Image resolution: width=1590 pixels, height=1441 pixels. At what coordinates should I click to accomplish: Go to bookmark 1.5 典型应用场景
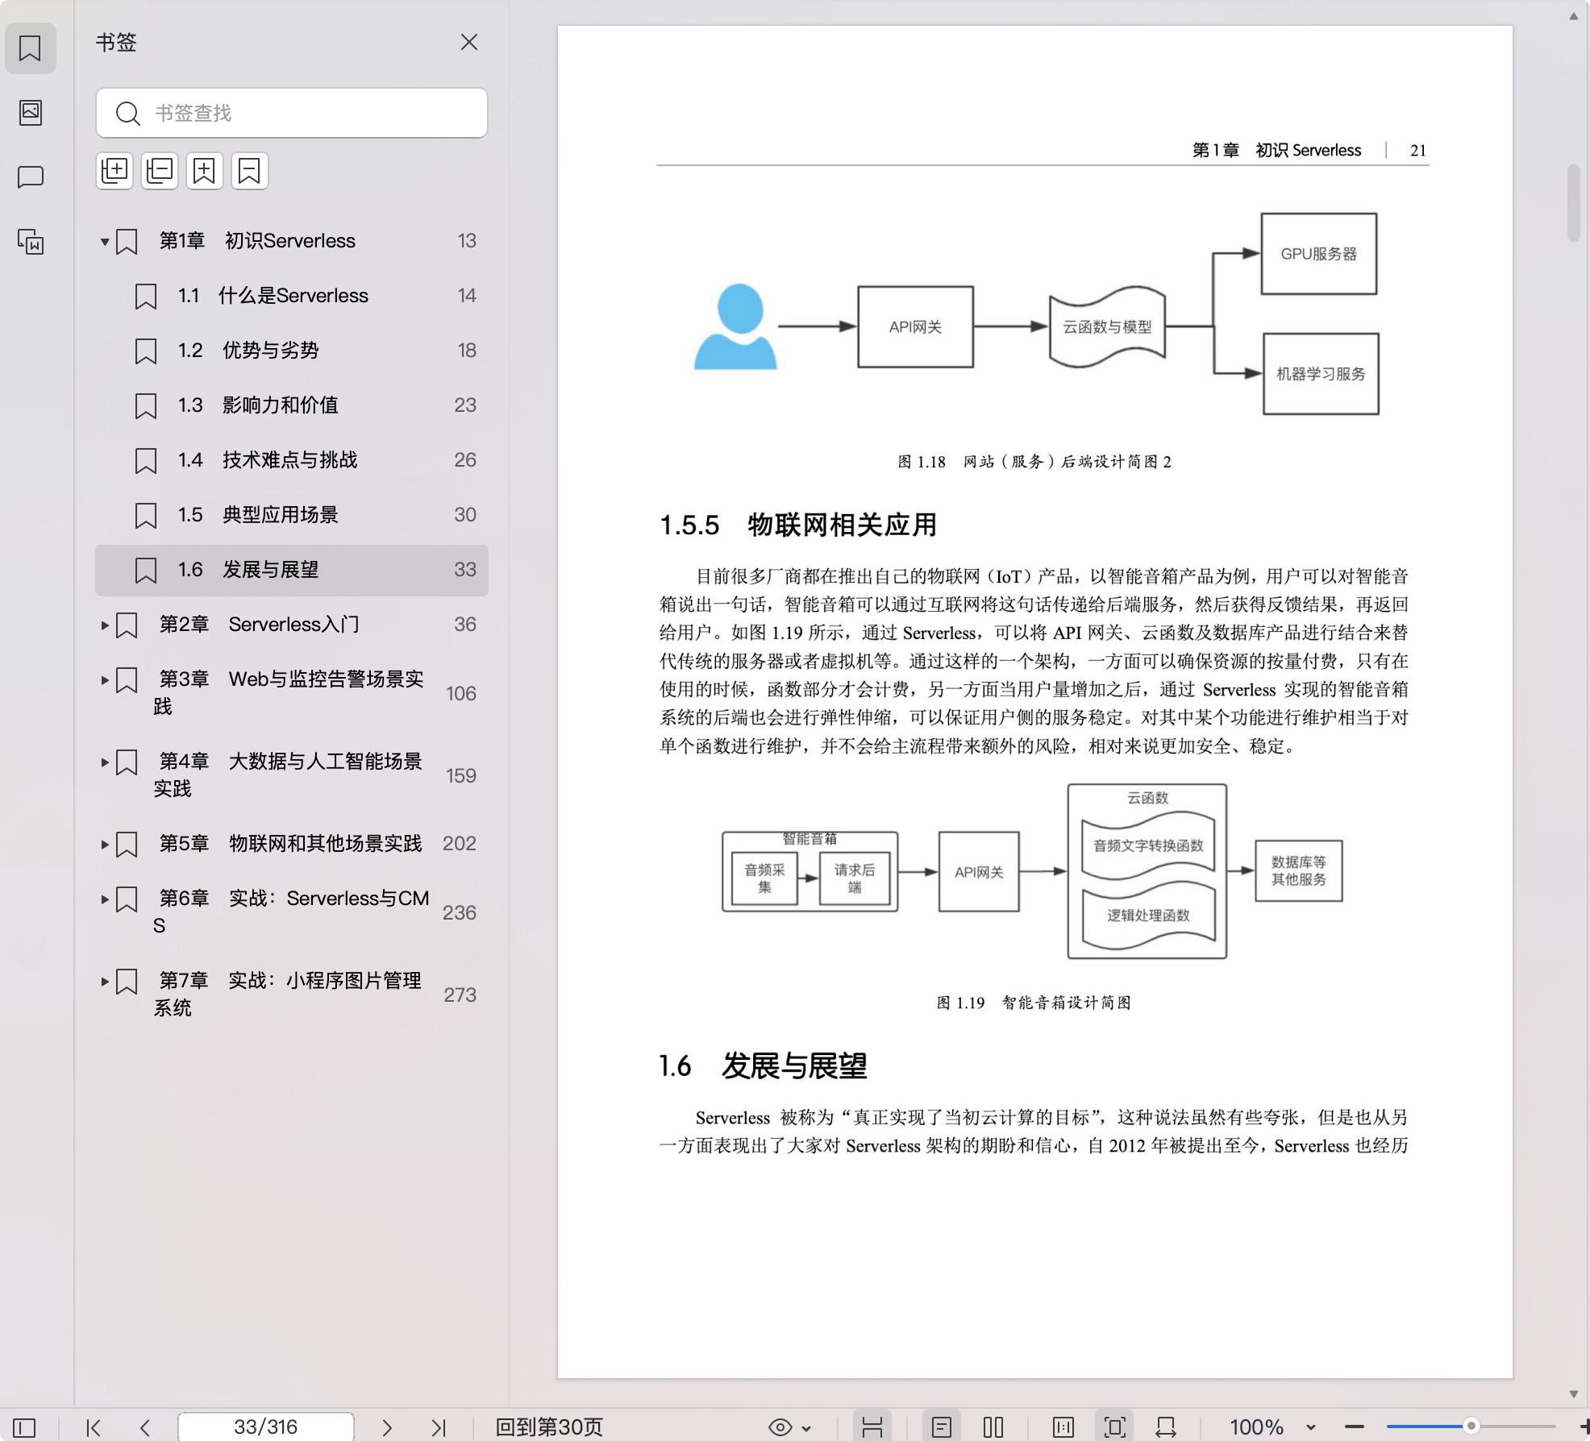coord(292,515)
